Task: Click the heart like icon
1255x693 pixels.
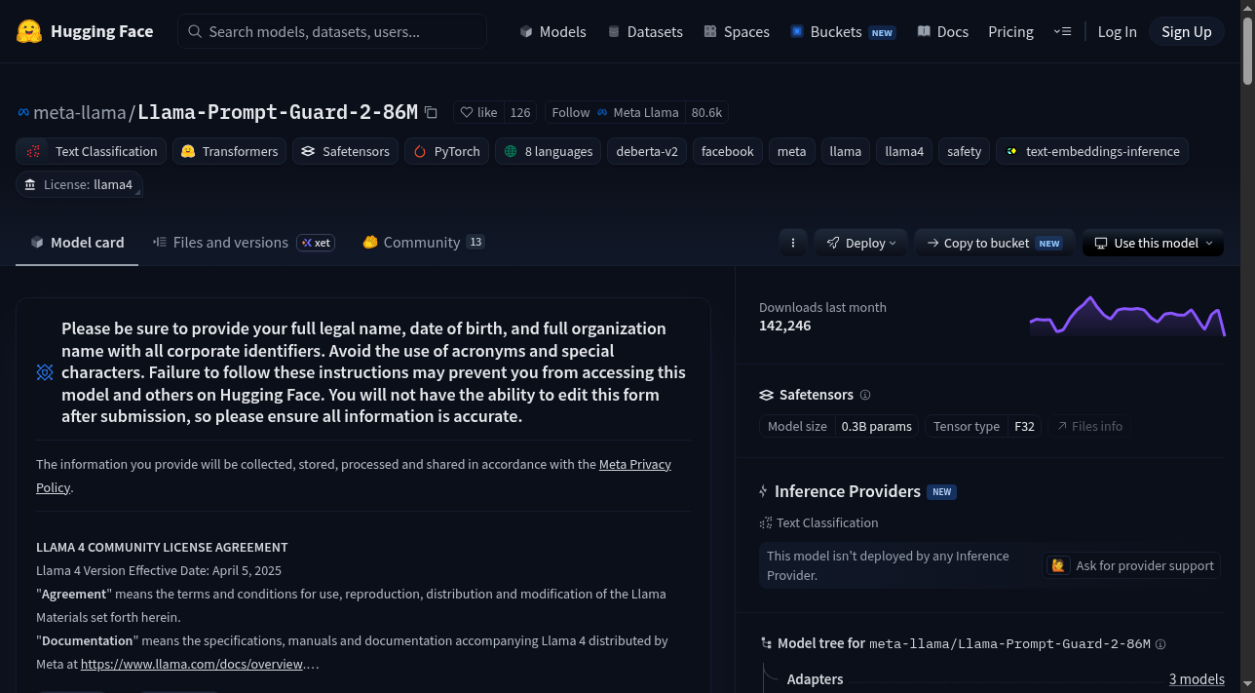Action: [467, 112]
